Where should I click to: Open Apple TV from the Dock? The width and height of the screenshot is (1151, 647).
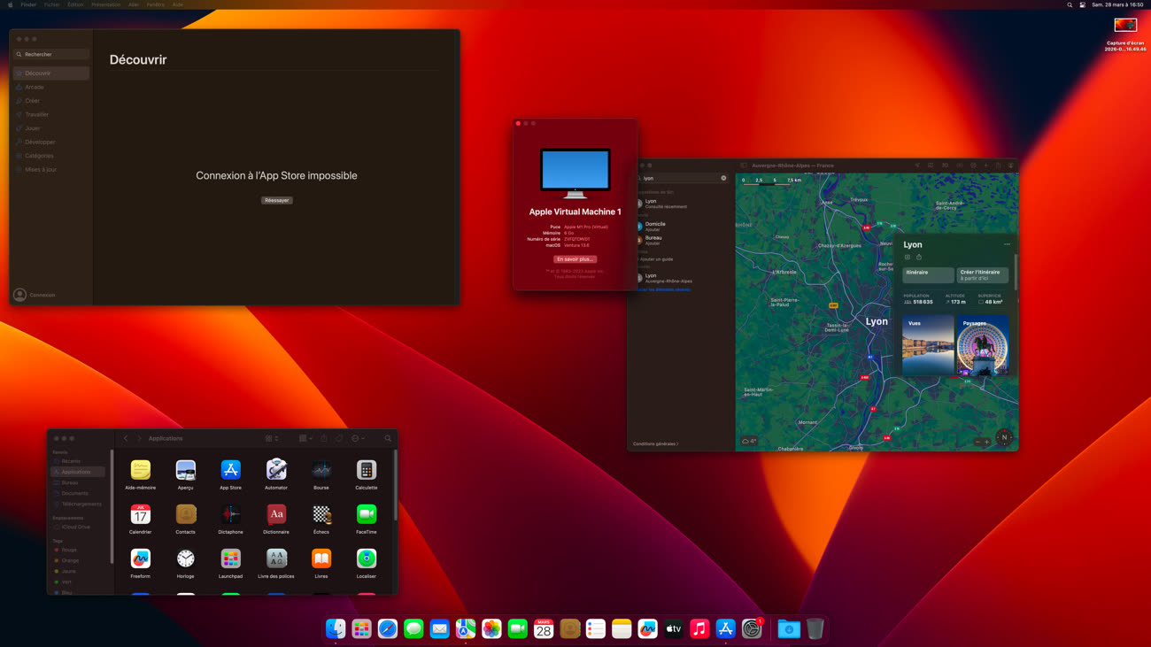[674, 628]
